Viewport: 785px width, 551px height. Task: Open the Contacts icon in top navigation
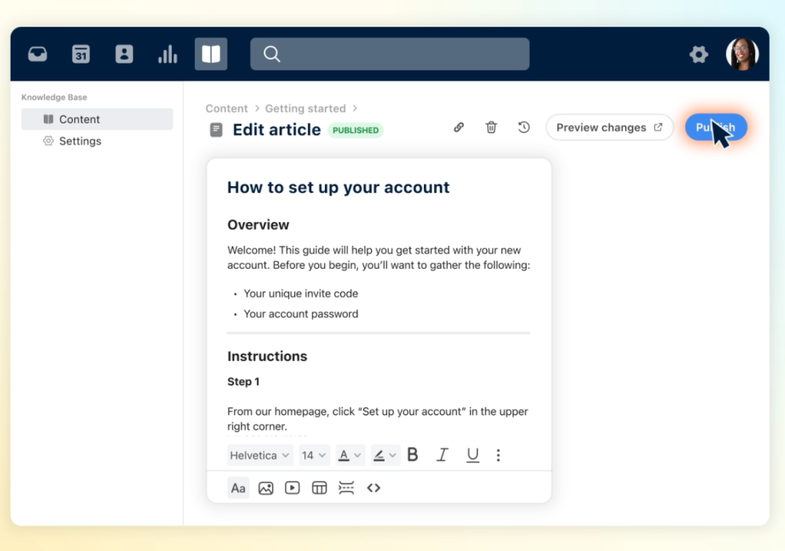point(124,54)
